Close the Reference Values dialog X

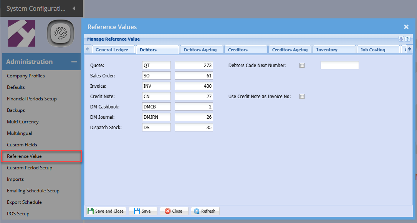click(406, 27)
